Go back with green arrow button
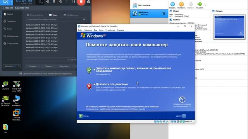Screen dimensions: 248x139 pos(81,116)
